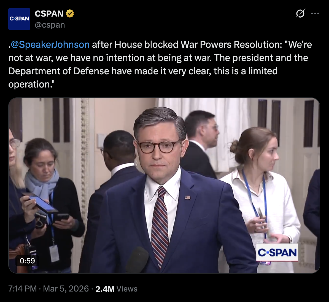Open the 7:14 PM timestamp link
Image resolution: width=329 pixels, height=302 pixels.
23,289
